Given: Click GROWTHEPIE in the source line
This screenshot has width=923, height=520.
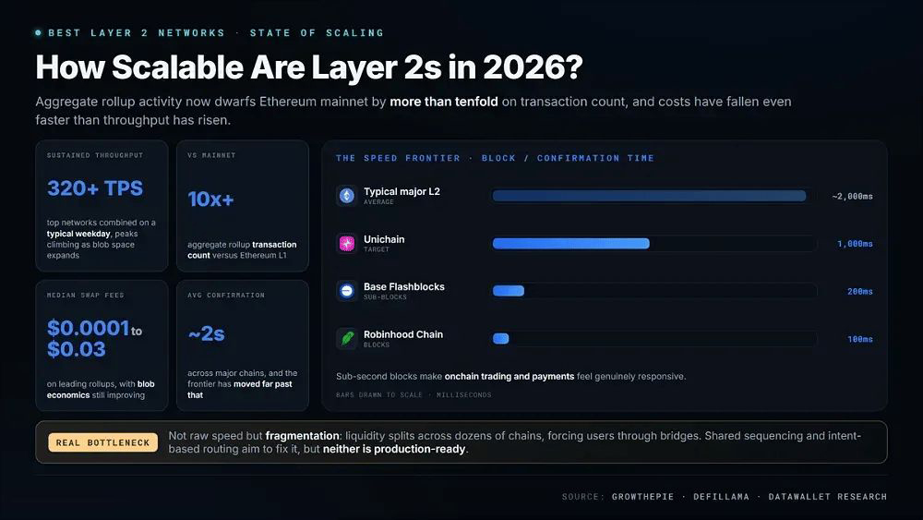Looking at the screenshot, I should (642, 496).
